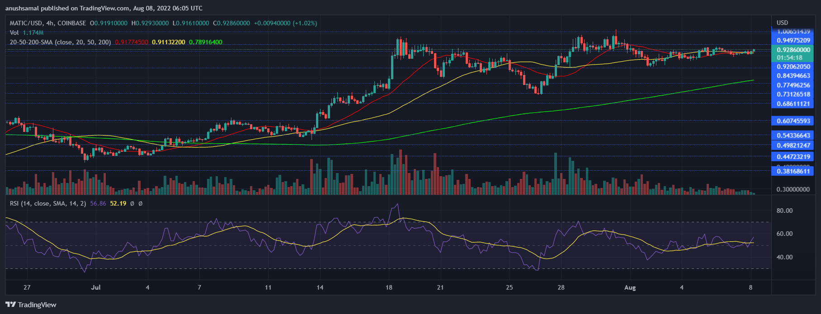The width and height of the screenshot is (821, 314).
Task: Click the red SMA value 0.91774500
Action: (x=132, y=42)
